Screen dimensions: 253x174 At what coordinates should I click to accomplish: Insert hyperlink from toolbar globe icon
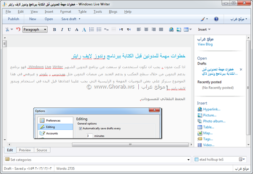point(171,29)
